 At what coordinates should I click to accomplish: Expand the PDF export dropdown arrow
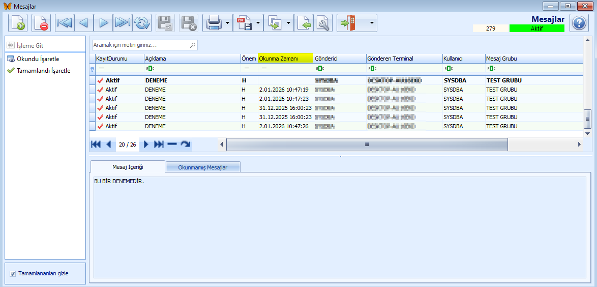click(x=258, y=23)
